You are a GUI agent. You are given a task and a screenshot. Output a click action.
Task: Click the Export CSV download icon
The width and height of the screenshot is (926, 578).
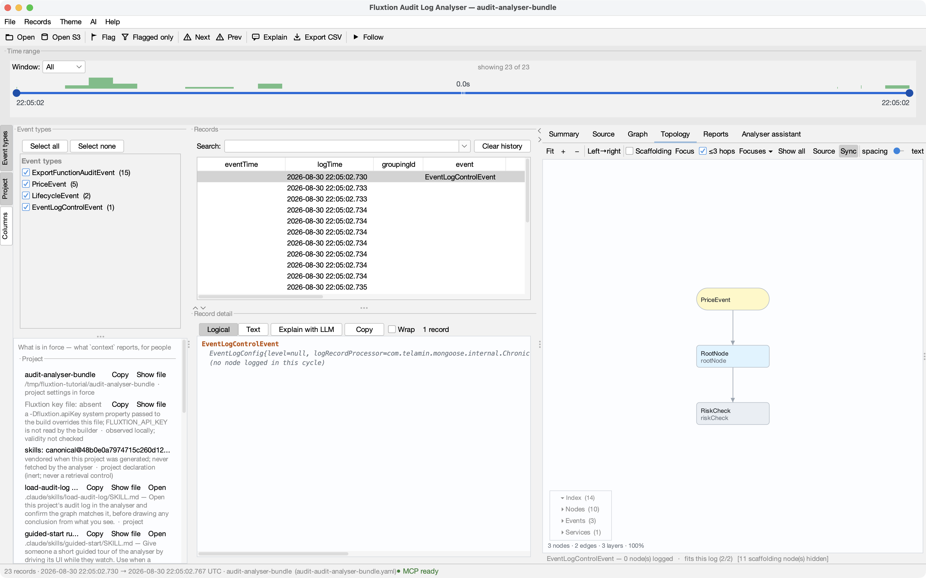pos(297,37)
